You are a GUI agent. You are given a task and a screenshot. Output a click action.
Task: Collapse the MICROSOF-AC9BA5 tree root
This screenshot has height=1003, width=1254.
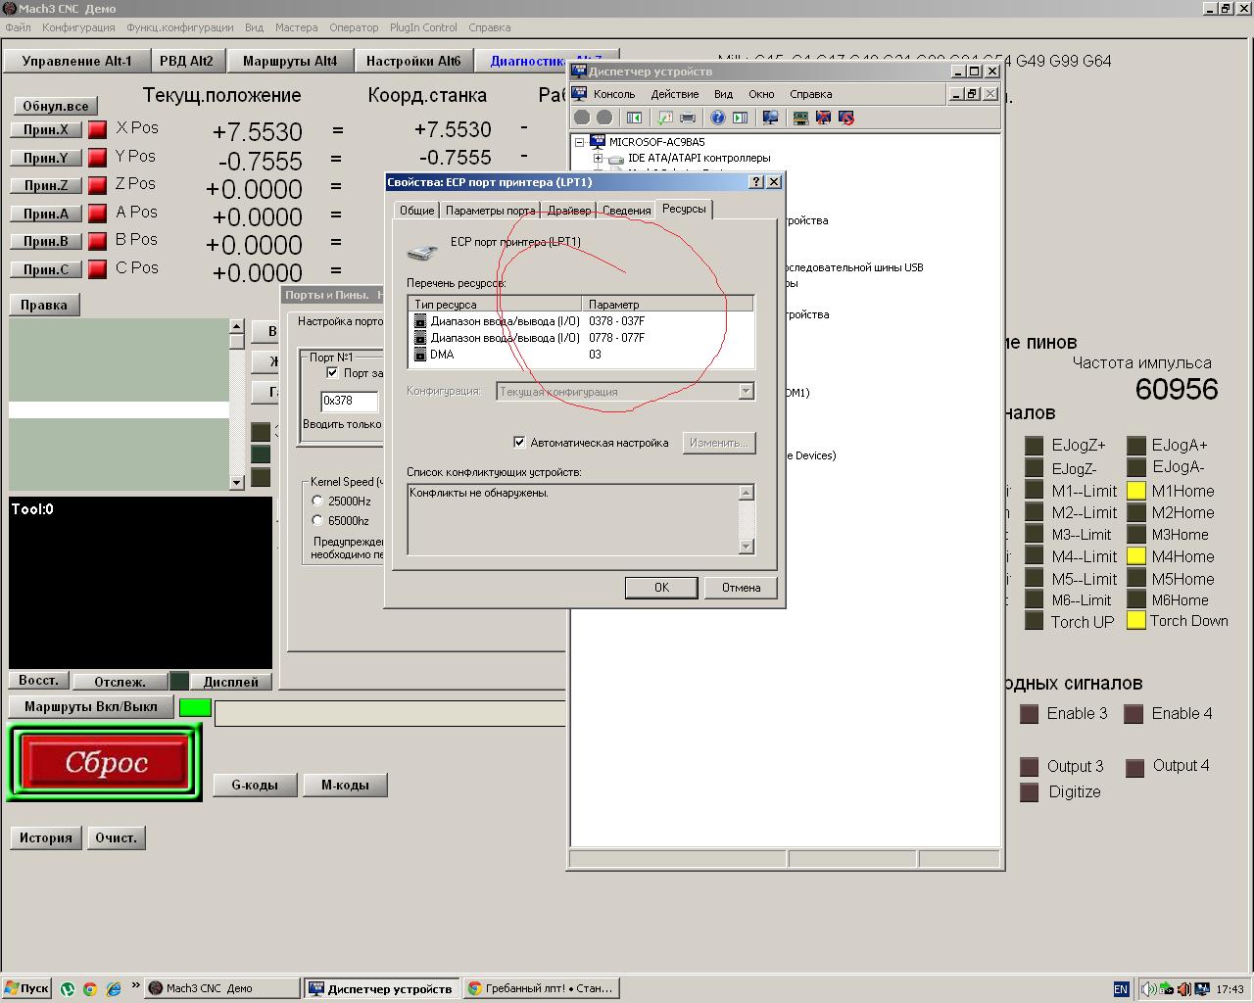pyautogui.click(x=579, y=142)
